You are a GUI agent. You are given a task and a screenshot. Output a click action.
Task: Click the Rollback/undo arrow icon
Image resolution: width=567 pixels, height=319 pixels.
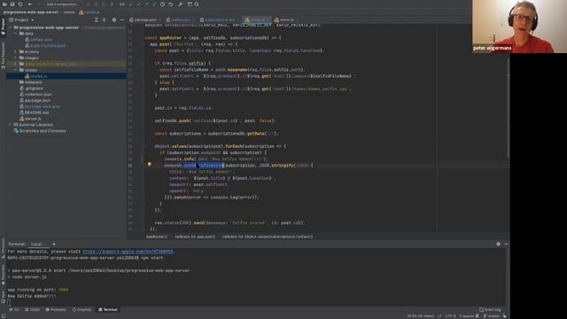point(171,4)
